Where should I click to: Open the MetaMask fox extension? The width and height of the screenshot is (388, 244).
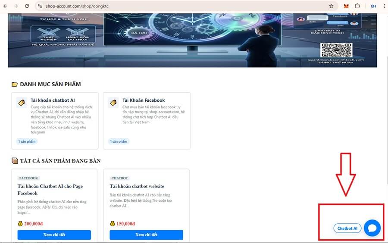click(346, 6)
